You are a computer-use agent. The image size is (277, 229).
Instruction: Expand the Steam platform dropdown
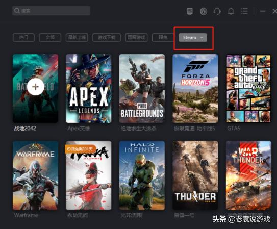193,38
